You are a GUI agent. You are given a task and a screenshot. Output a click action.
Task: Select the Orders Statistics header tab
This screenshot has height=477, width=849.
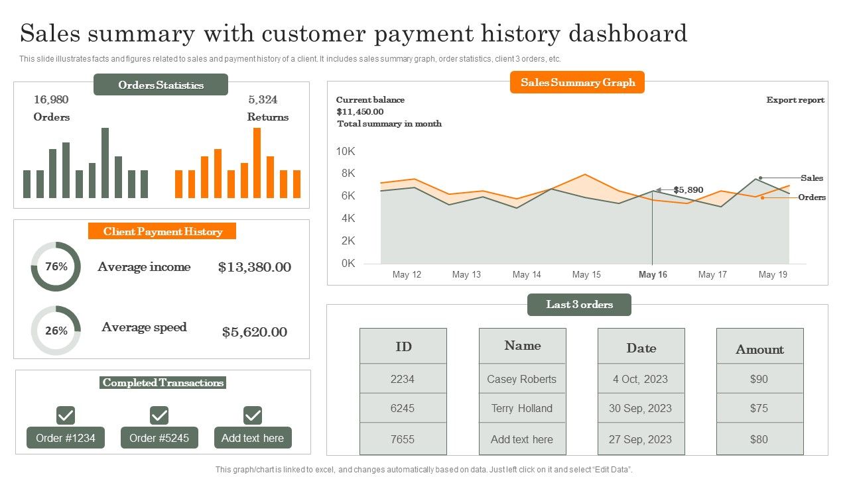(161, 85)
